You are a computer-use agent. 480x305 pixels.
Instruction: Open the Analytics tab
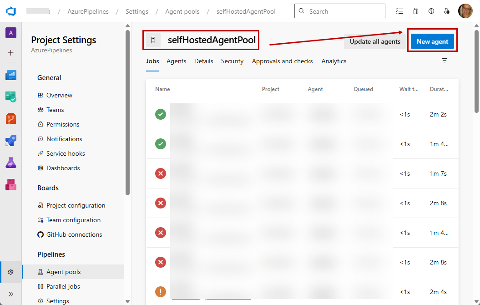click(333, 61)
